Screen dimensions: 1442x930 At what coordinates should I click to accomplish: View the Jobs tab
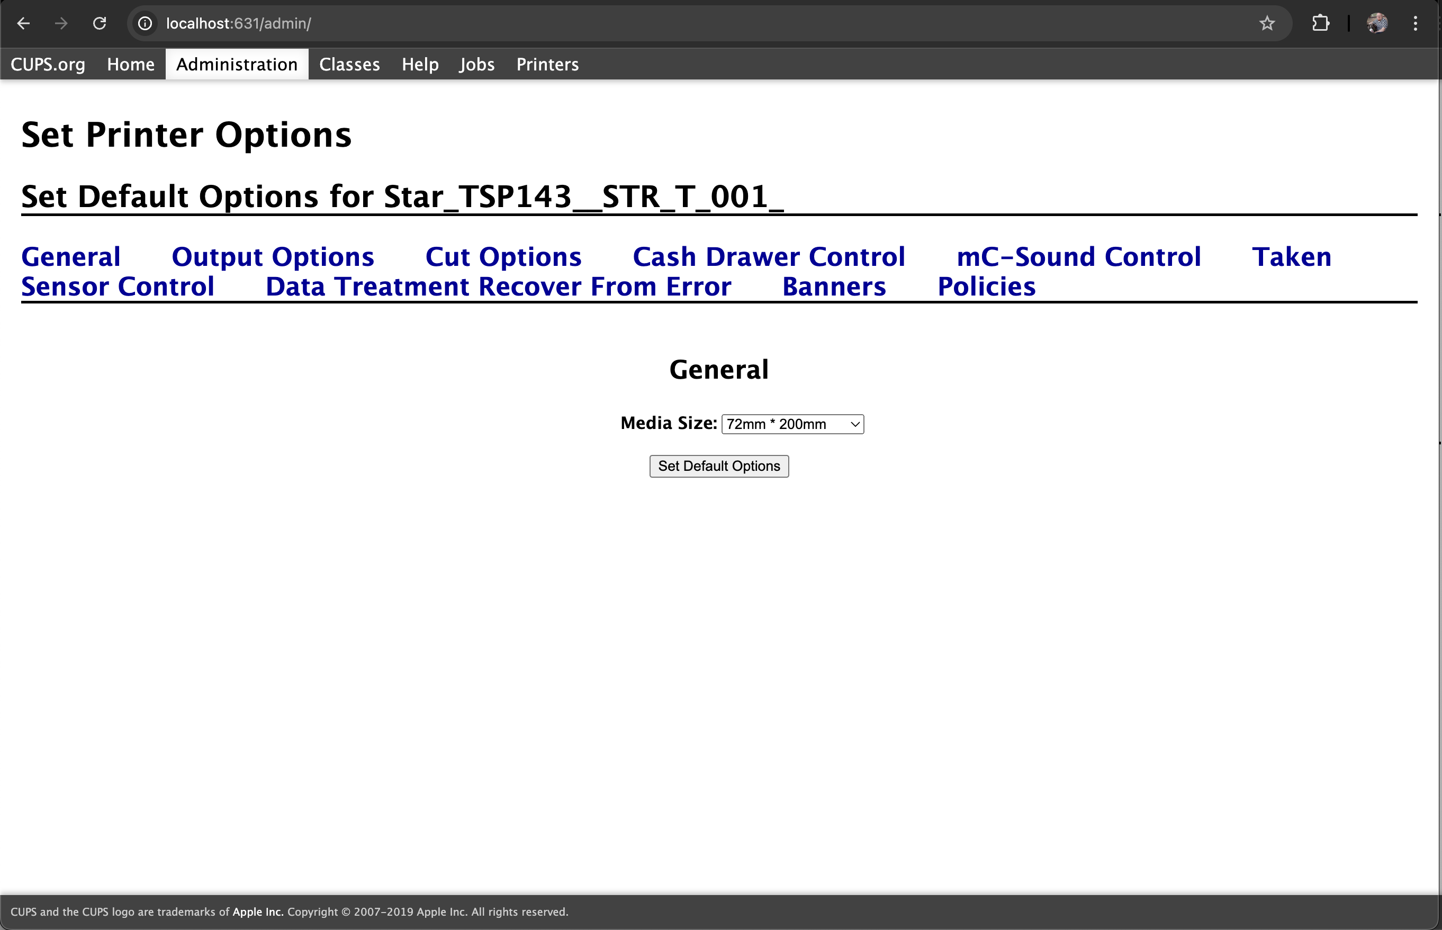pos(477,64)
